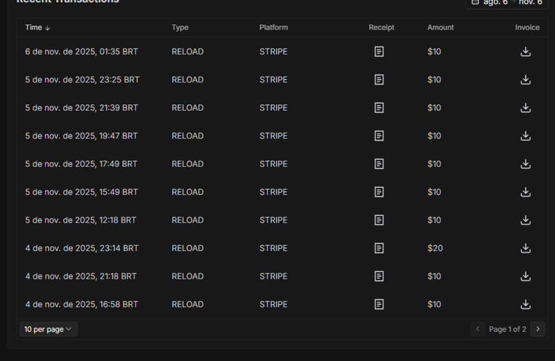
Task: Go to next page of transactions
Action: pos(538,329)
